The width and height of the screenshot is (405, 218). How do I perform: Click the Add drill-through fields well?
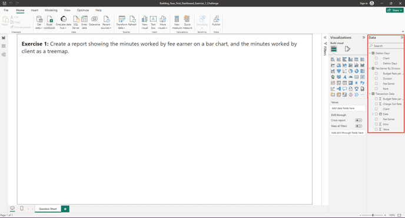(347, 133)
